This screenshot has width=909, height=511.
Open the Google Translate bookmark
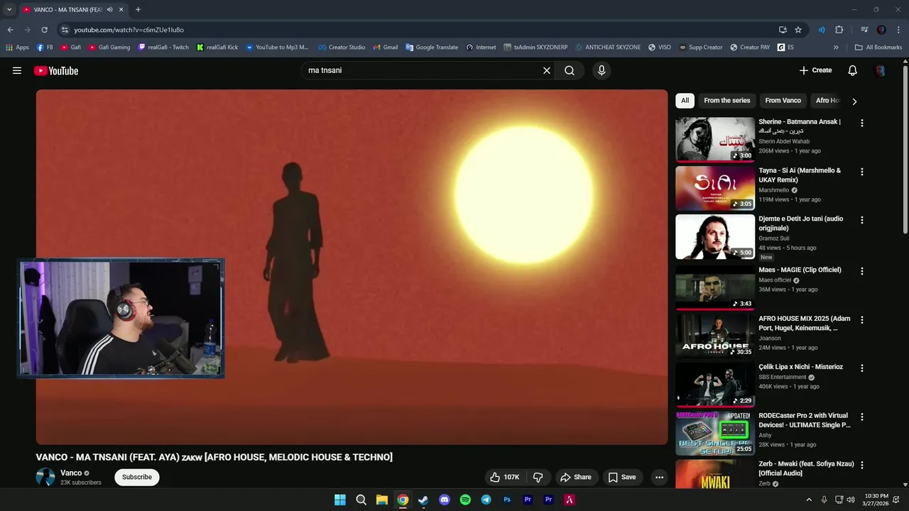pos(432,48)
